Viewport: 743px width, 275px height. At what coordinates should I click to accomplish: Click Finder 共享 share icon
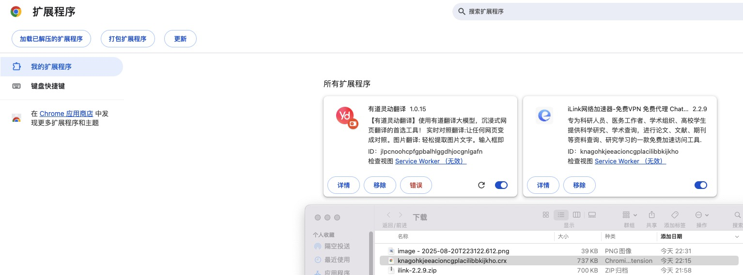coord(651,215)
